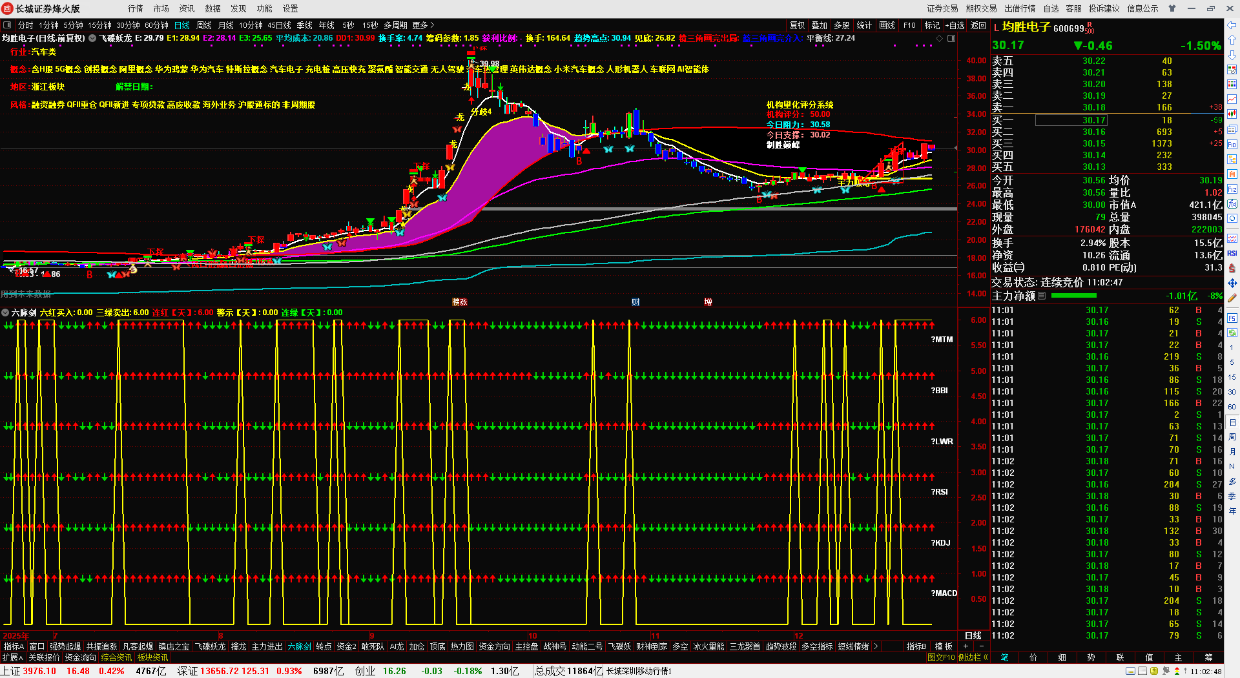Click the window layout icon left of 分时
The height and width of the screenshot is (678, 1240).
click(7, 25)
